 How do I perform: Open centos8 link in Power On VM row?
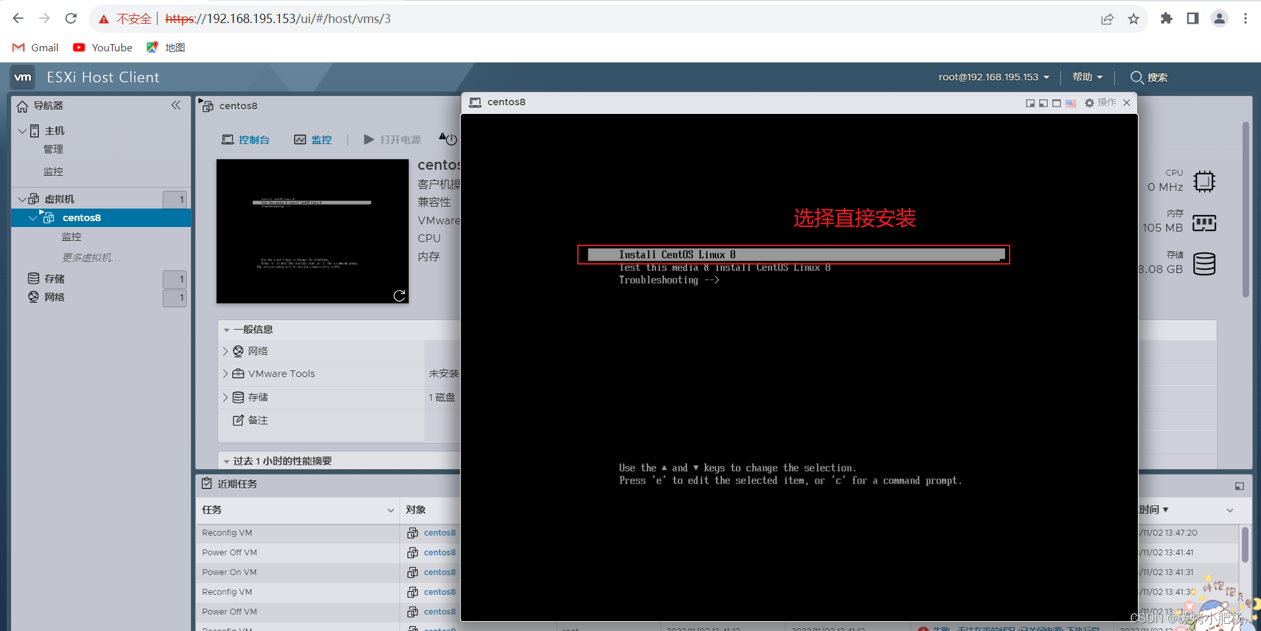tap(440, 572)
